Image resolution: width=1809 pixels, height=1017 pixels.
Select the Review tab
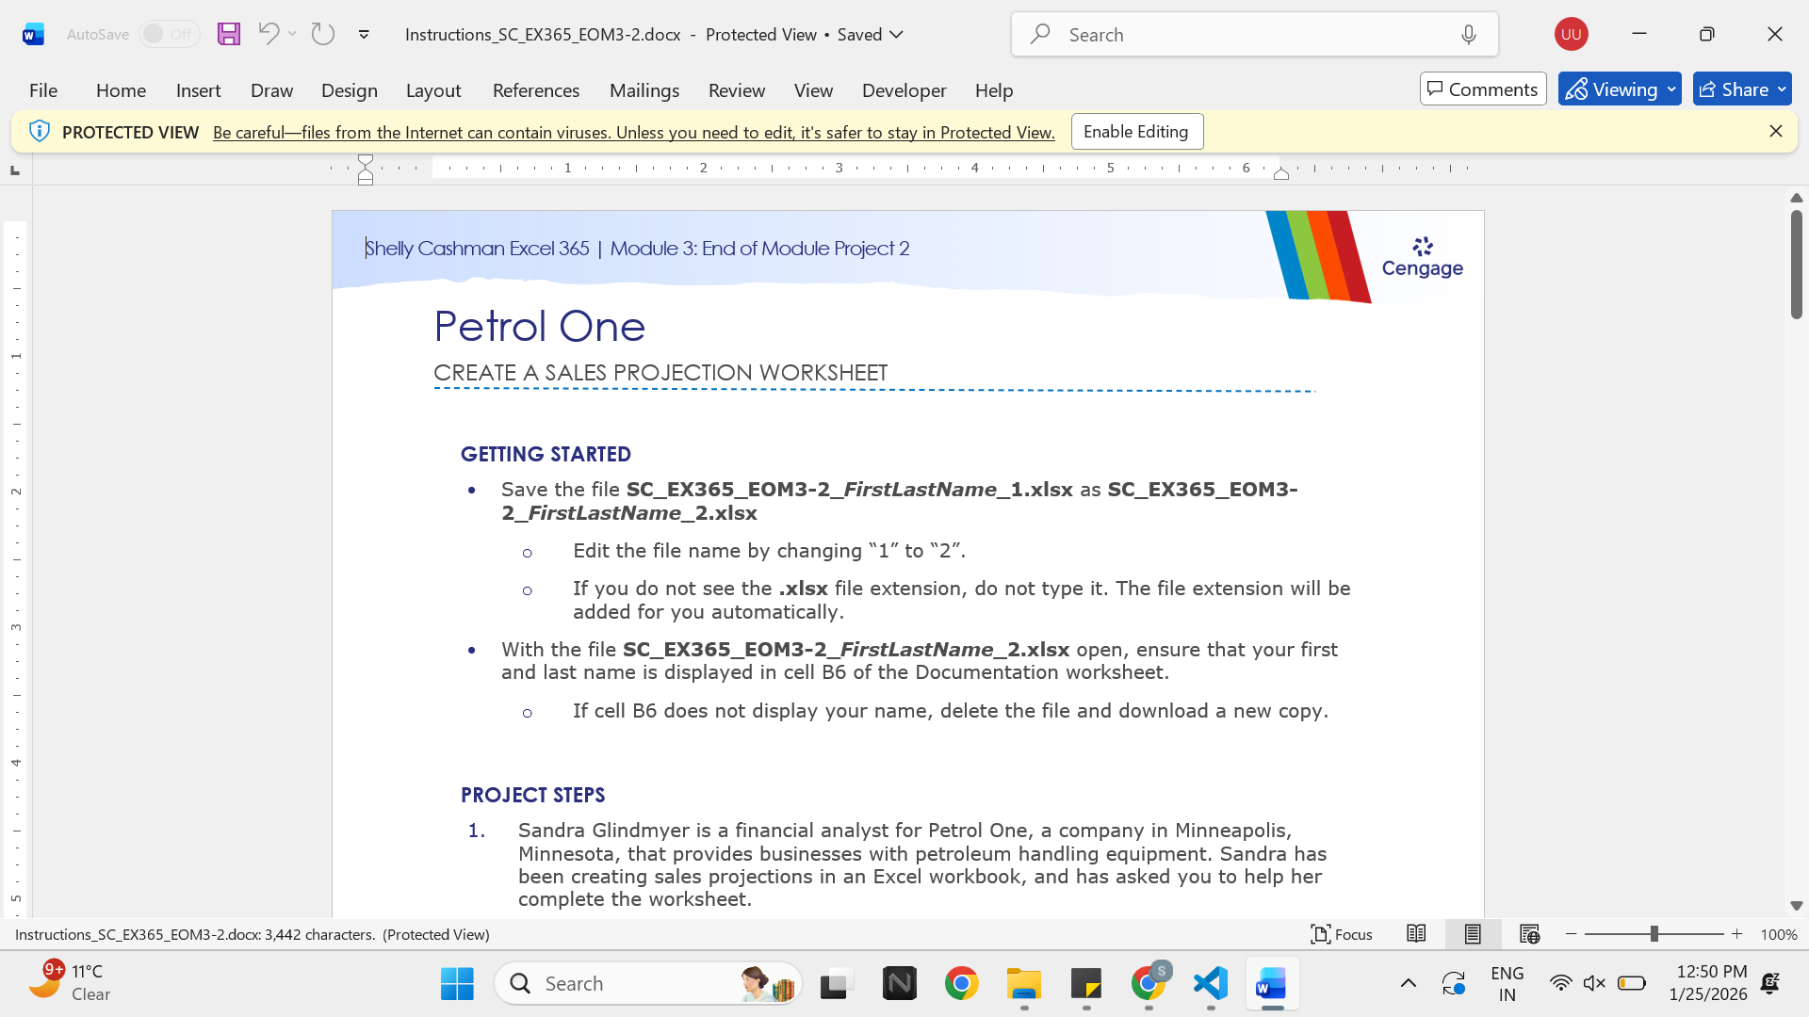(737, 90)
